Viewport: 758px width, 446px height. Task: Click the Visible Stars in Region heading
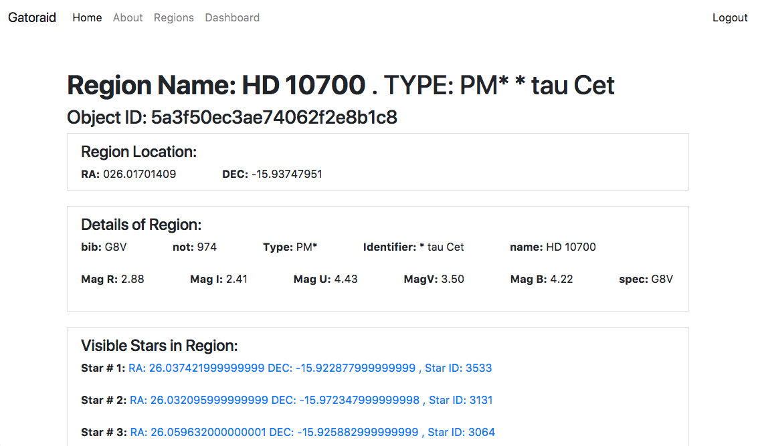point(159,346)
